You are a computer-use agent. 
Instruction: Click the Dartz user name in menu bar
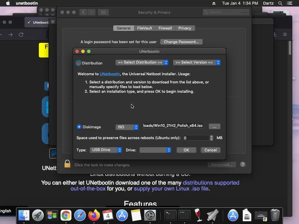(268, 3)
